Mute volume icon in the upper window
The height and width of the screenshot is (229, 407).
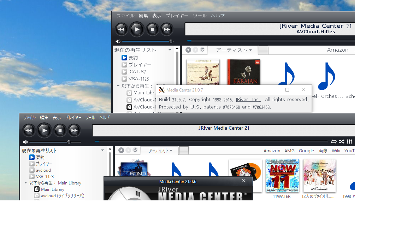click(x=118, y=41)
